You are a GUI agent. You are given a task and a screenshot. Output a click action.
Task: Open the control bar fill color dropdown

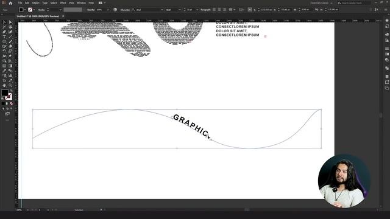coord(25,10)
